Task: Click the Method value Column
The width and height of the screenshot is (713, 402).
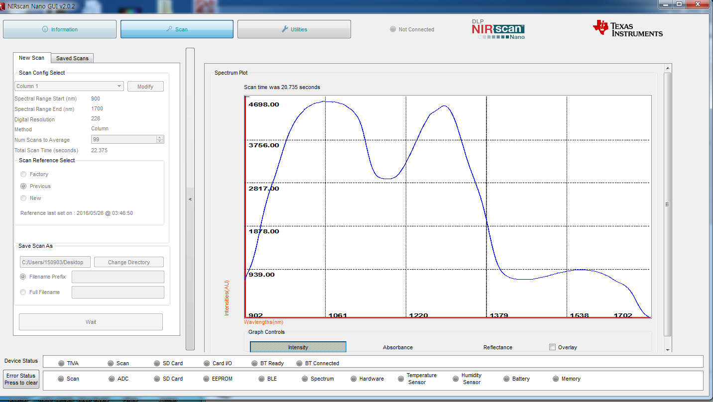Action: coord(100,128)
